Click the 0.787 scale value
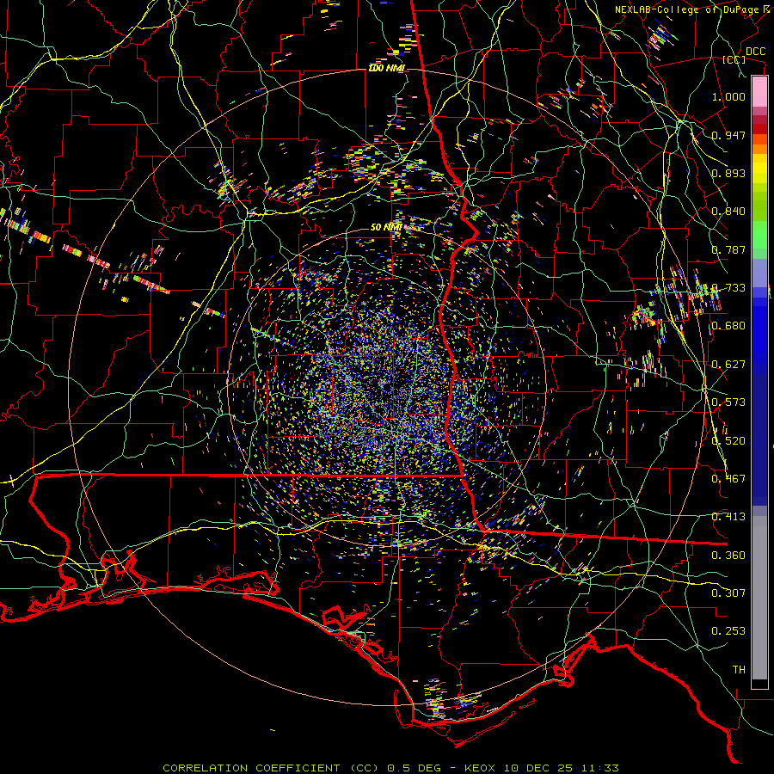Screen dimensions: 774x774 [728, 249]
